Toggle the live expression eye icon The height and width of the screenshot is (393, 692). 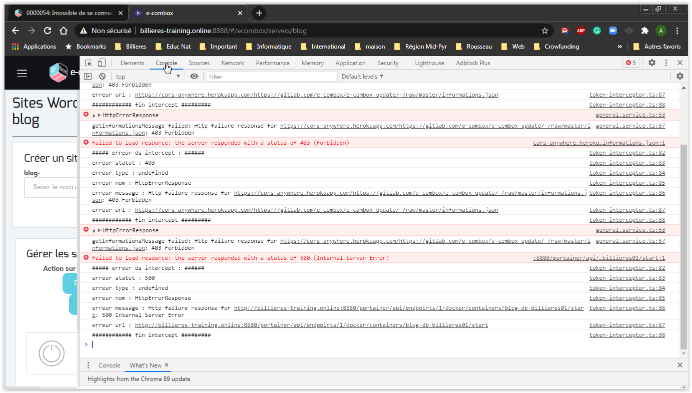click(x=194, y=77)
